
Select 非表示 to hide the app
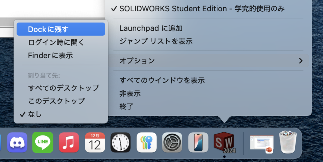(x=208, y=94)
